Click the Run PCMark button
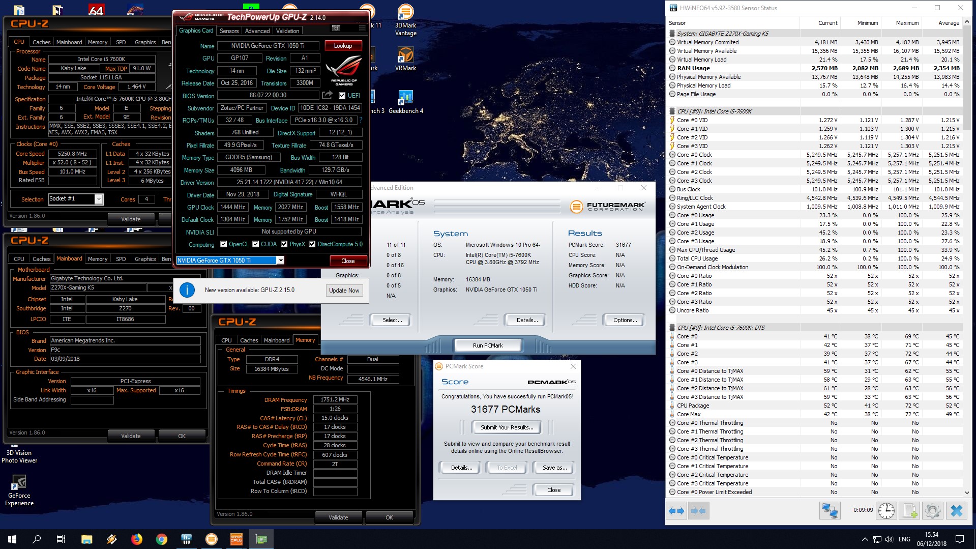This screenshot has height=549, width=976. [x=488, y=345]
